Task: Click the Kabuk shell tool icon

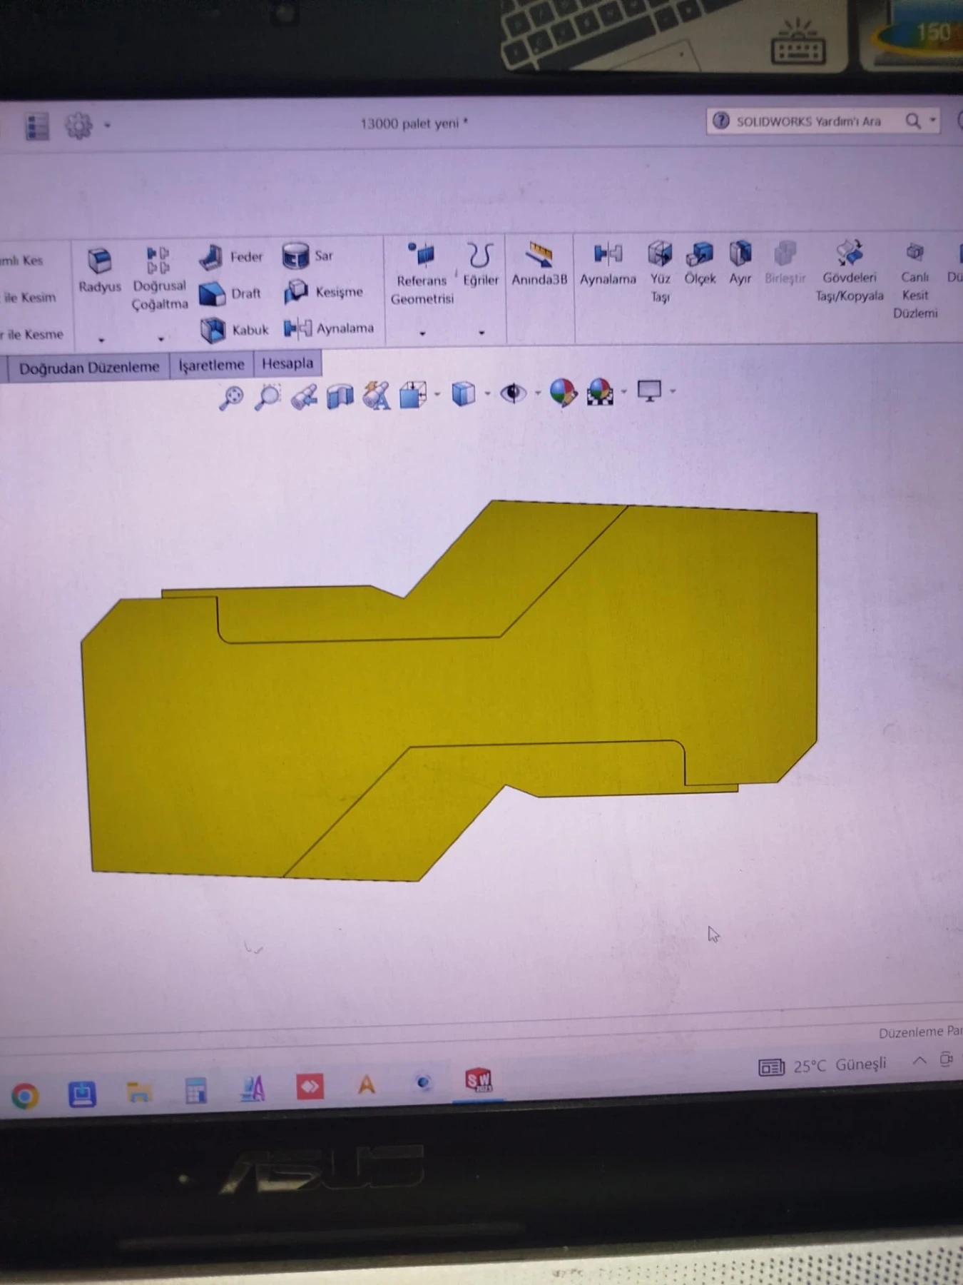Action: point(213,330)
